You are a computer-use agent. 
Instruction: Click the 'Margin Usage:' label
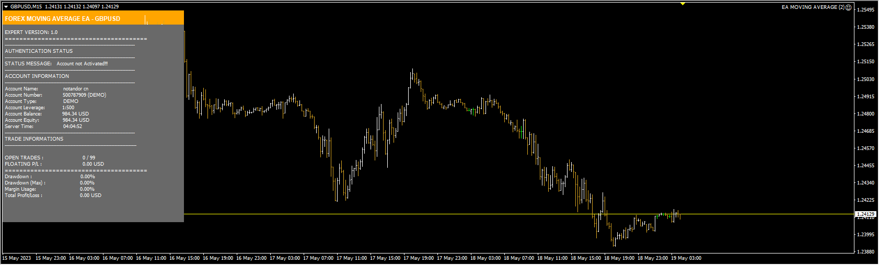click(x=20, y=189)
